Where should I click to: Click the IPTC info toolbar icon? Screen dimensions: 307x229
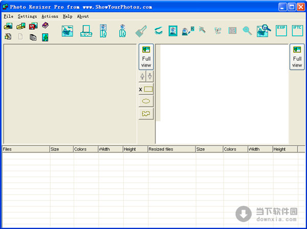click(297, 31)
